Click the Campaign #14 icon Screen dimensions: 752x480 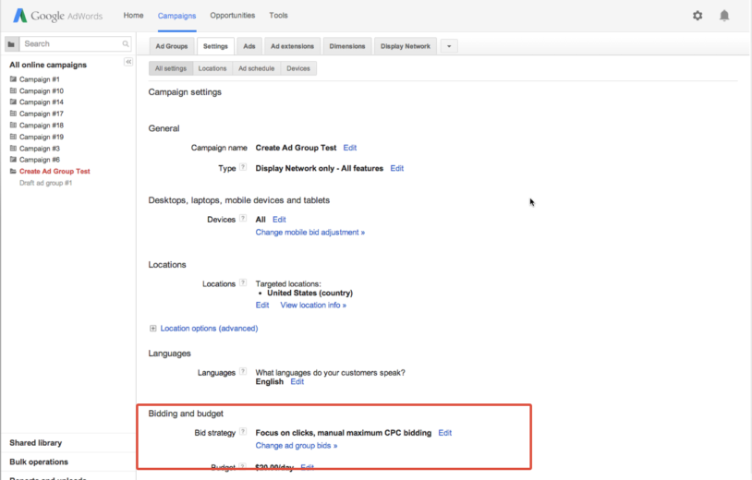click(x=13, y=102)
